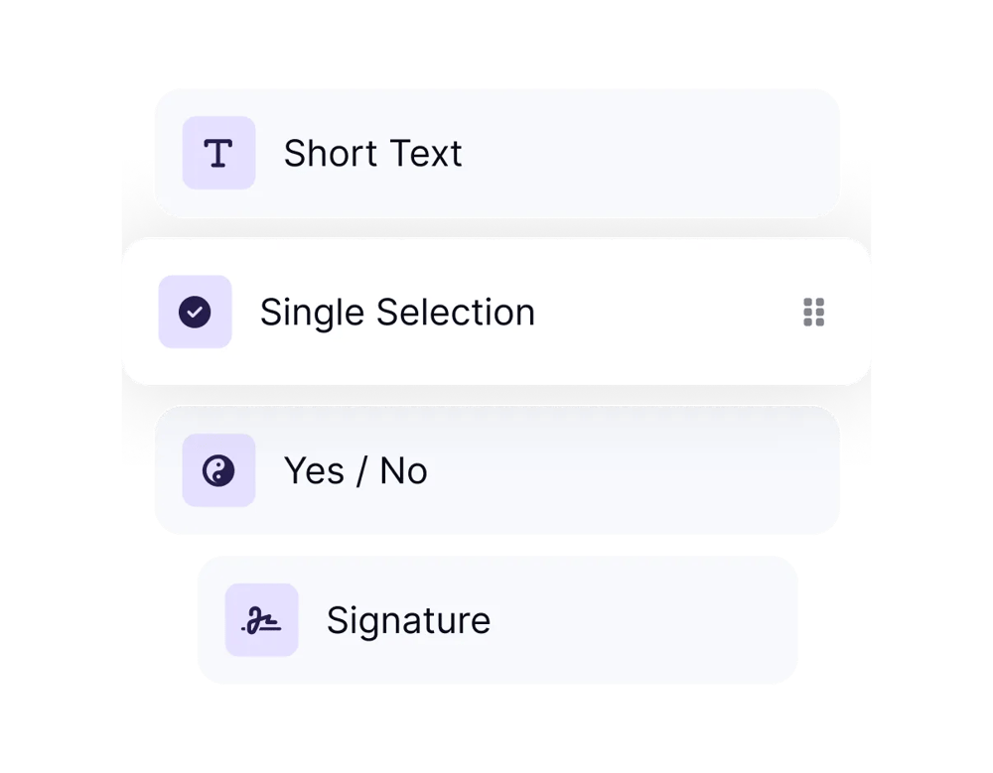Click the handwriting Signature icon

tap(261, 620)
